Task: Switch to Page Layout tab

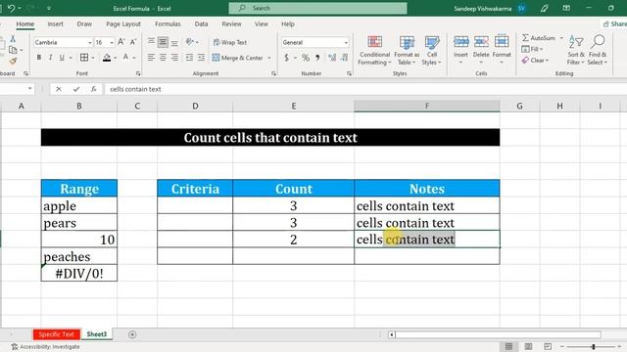Action: click(x=123, y=23)
